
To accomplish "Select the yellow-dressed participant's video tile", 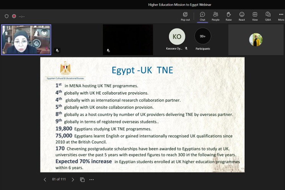I will [256, 40].
